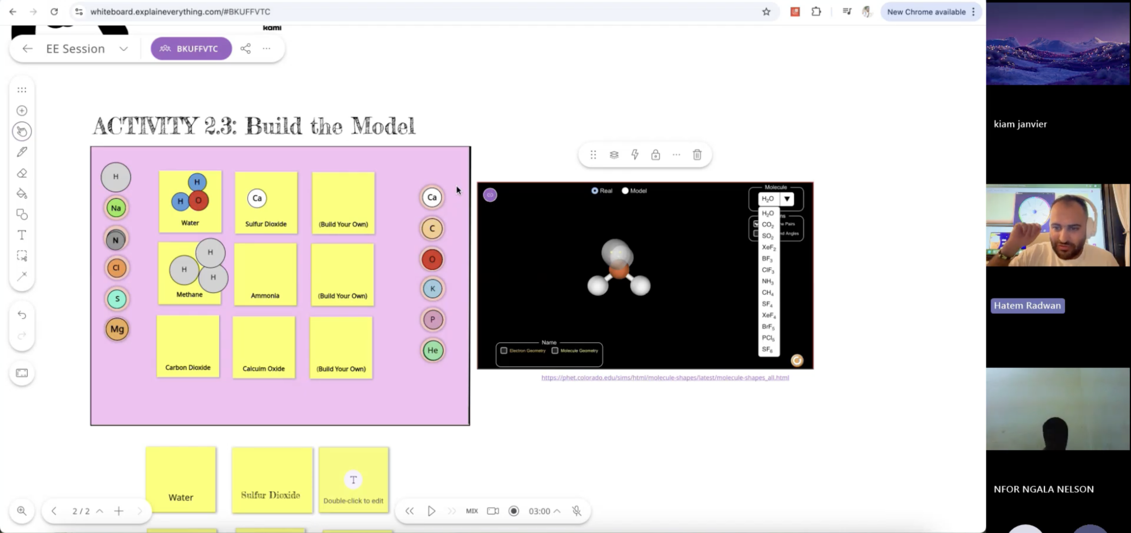Choose the Fill bucket tool
This screenshot has width=1131, height=533.
pyautogui.click(x=22, y=193)
